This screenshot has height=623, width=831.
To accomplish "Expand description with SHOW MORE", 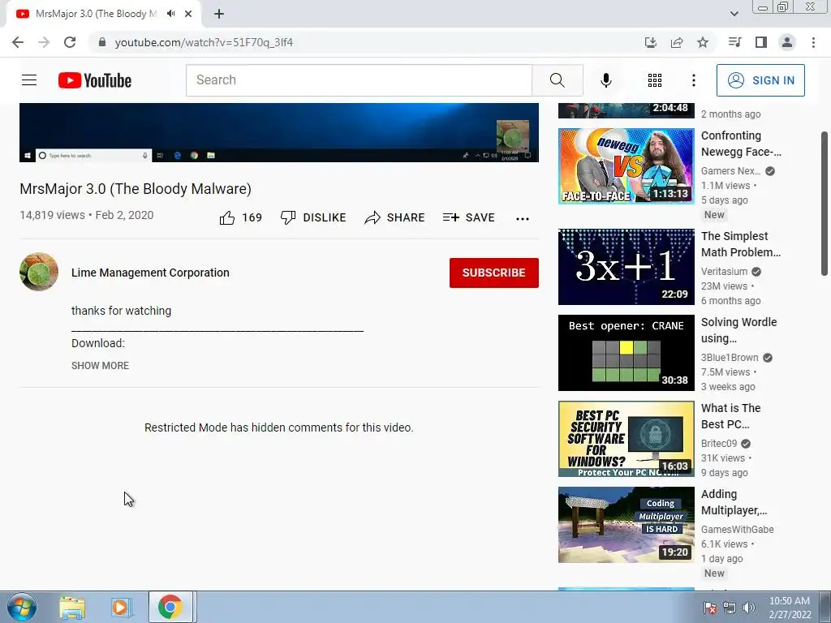I will pyautogui.click(x=100, y=366).
